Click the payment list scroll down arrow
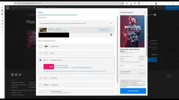This screenshot has width=179, height=100. [117, 95]
